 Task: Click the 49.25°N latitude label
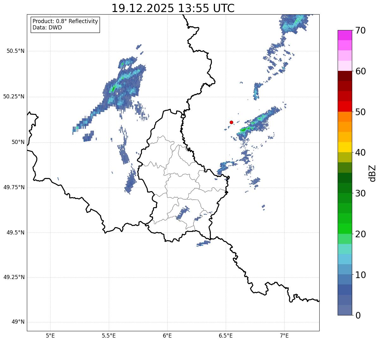point(14,277)
